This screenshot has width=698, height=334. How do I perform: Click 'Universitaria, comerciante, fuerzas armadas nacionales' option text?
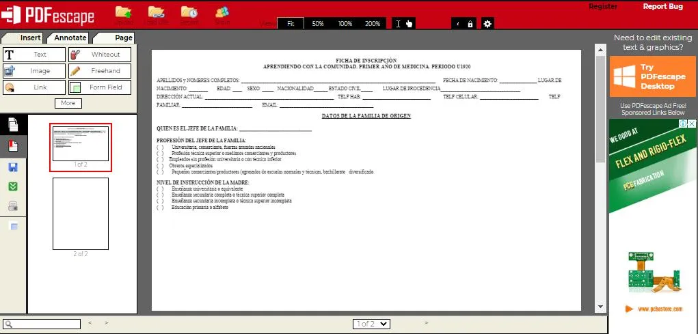tap(224, 148)
